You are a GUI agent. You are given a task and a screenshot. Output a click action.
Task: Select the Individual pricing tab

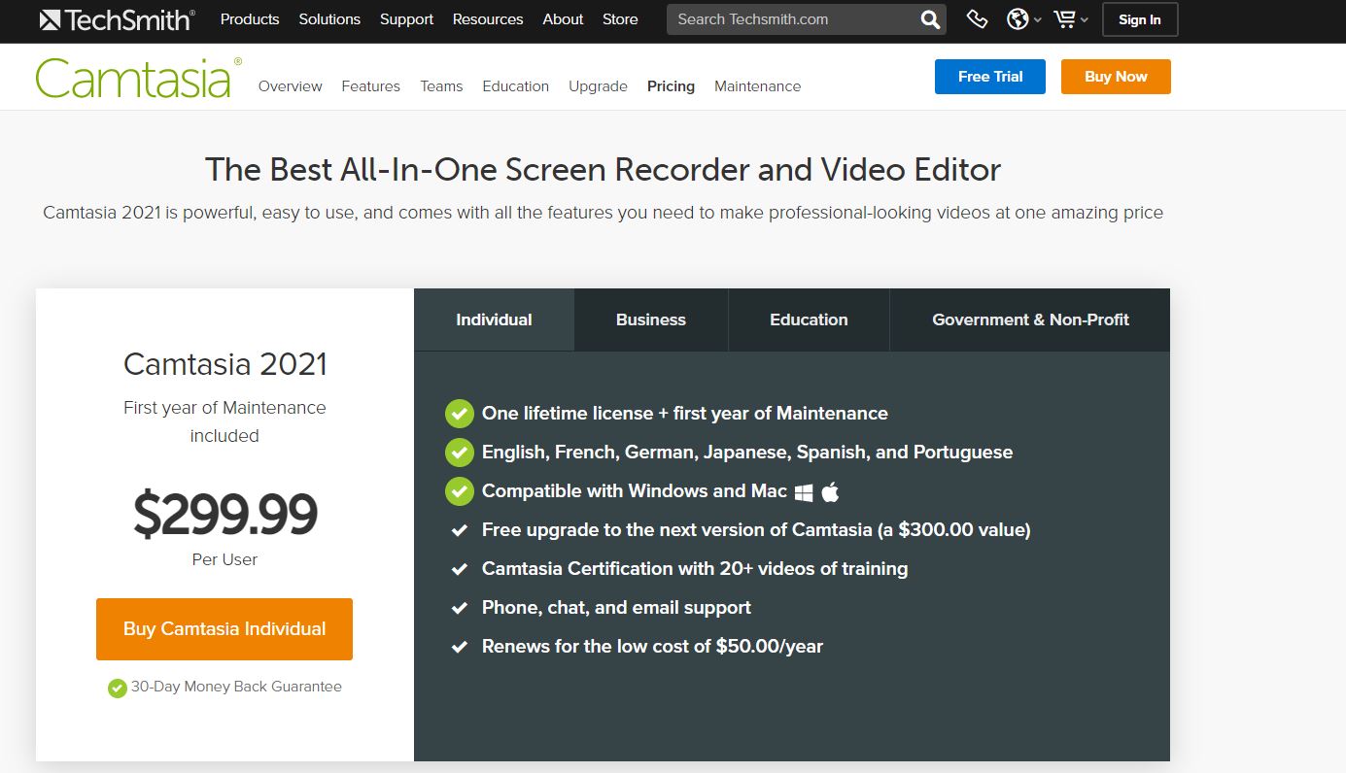494,319
